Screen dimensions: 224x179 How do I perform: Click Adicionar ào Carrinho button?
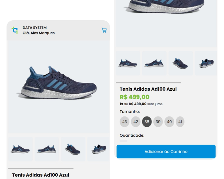coord(166,152)
